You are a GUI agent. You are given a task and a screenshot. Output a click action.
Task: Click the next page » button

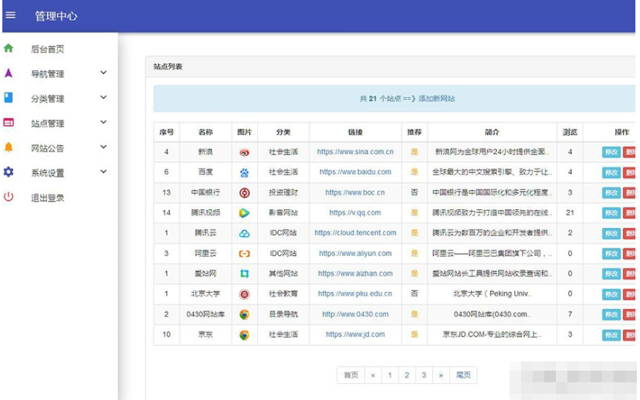click(441, 375)
